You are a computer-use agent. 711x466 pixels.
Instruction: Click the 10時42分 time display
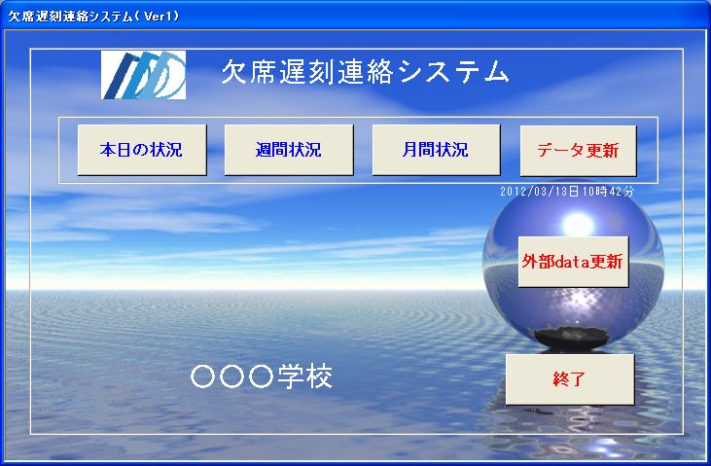coord(608,192)
